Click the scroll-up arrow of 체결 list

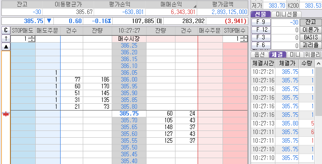pos(318,64)
